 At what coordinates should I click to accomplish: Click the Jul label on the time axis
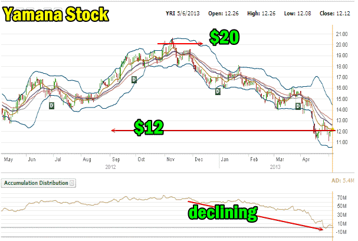coord(58,159)
